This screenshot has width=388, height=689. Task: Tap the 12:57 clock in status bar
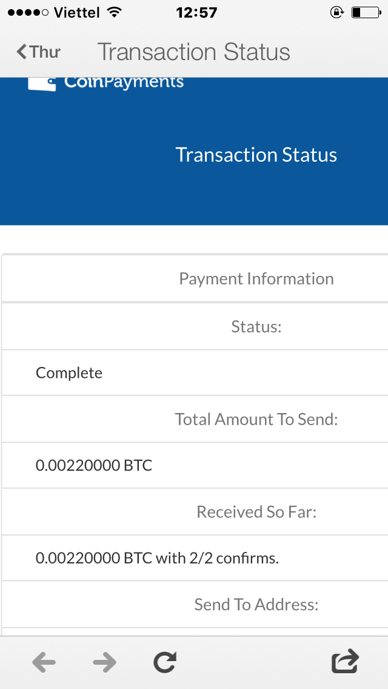(196, 12)
